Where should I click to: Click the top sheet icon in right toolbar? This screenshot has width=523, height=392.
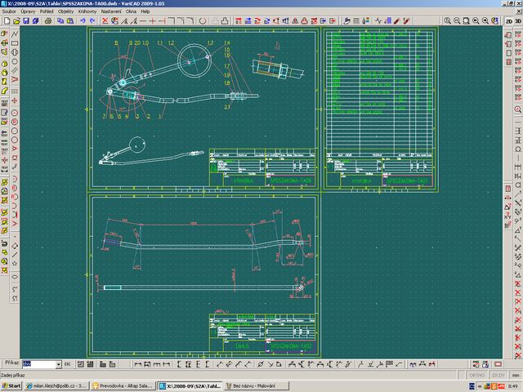pyautogui.click(x=508, y=34)
